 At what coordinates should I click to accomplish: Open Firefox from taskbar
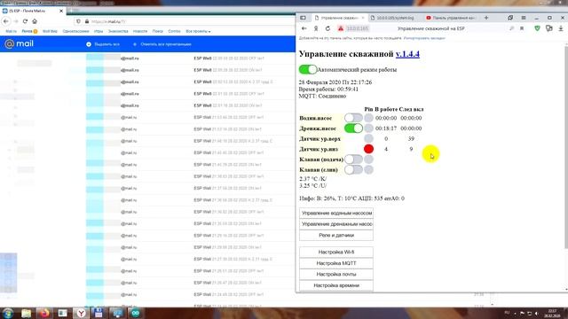pyautogui.click(x=44, y=313)
